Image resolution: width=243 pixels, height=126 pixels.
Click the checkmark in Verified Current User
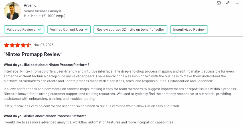[x=86, y=30]
